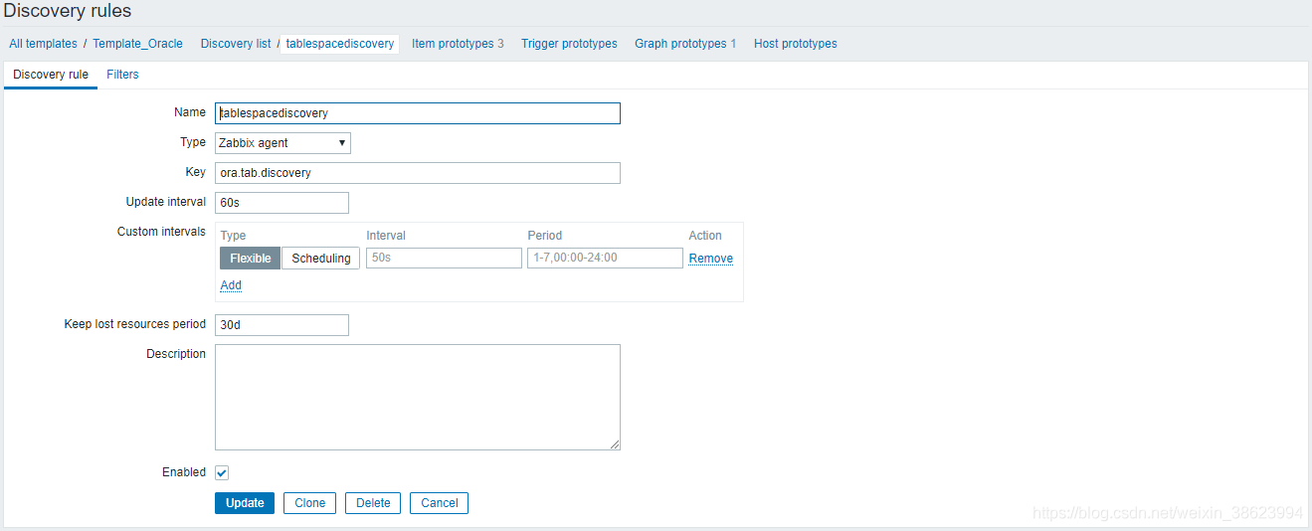Open Item prototypes list
This screenshot has height=531, width=1312.
coord(453,44)
